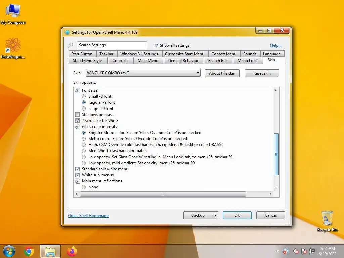
Task: Open the Backup button dropdown arrow
Action: pyautogui.click(x=215, y=215)
